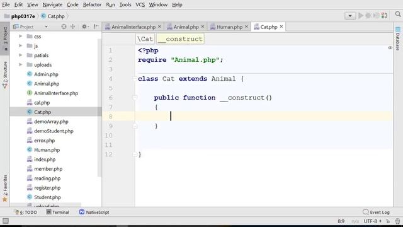Open the VCS menu
403x227 pixels.
click(x=140, y=4)
